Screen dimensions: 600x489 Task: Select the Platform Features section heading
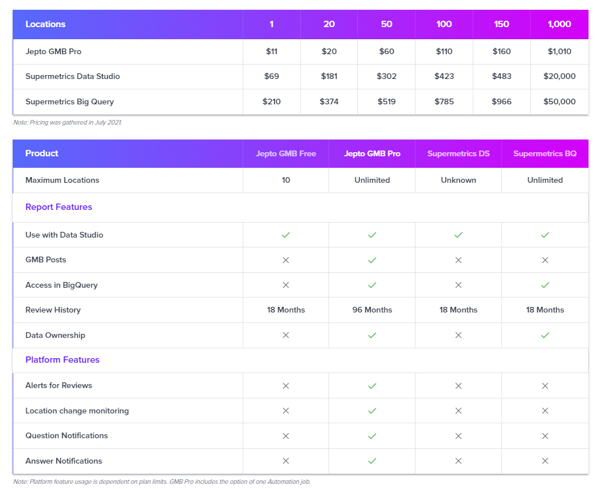(62, 360)
